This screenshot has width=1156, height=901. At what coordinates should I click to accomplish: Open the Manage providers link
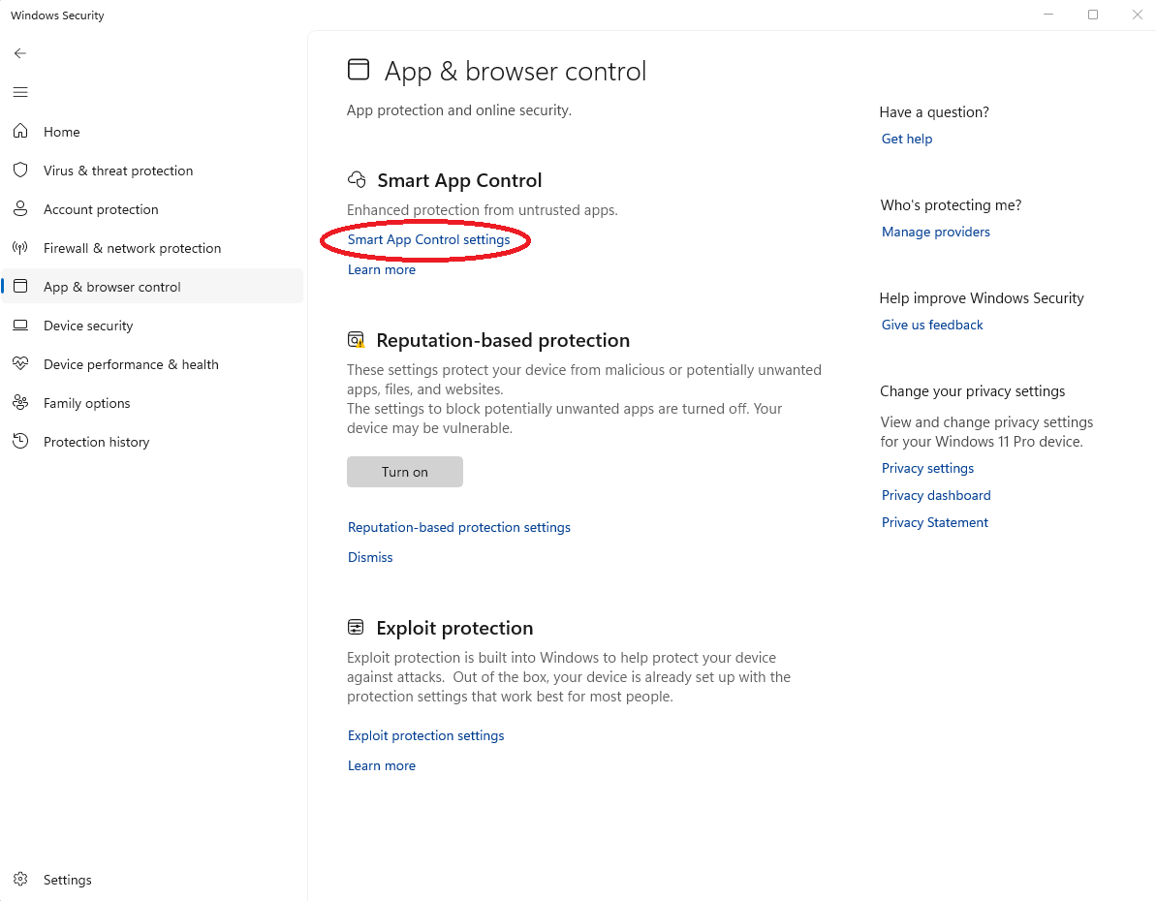935,232
